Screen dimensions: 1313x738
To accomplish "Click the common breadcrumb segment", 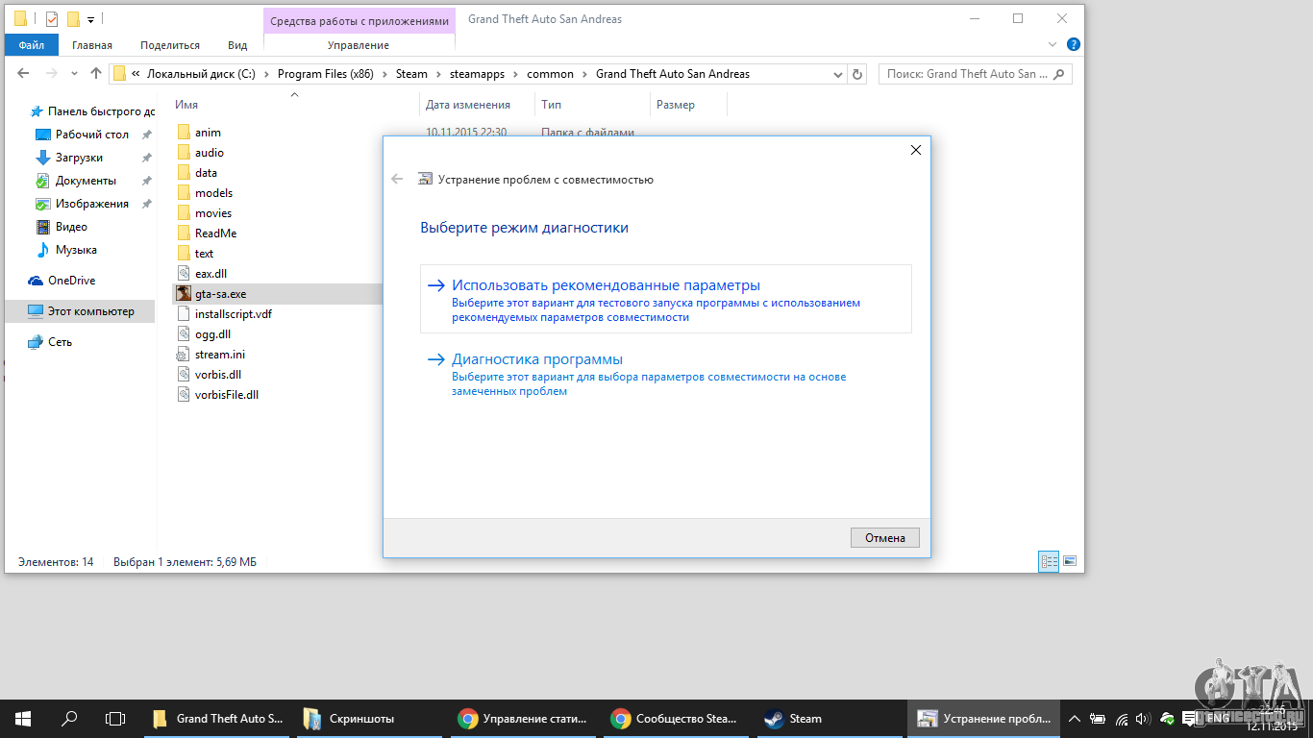I will pos(551,74).
